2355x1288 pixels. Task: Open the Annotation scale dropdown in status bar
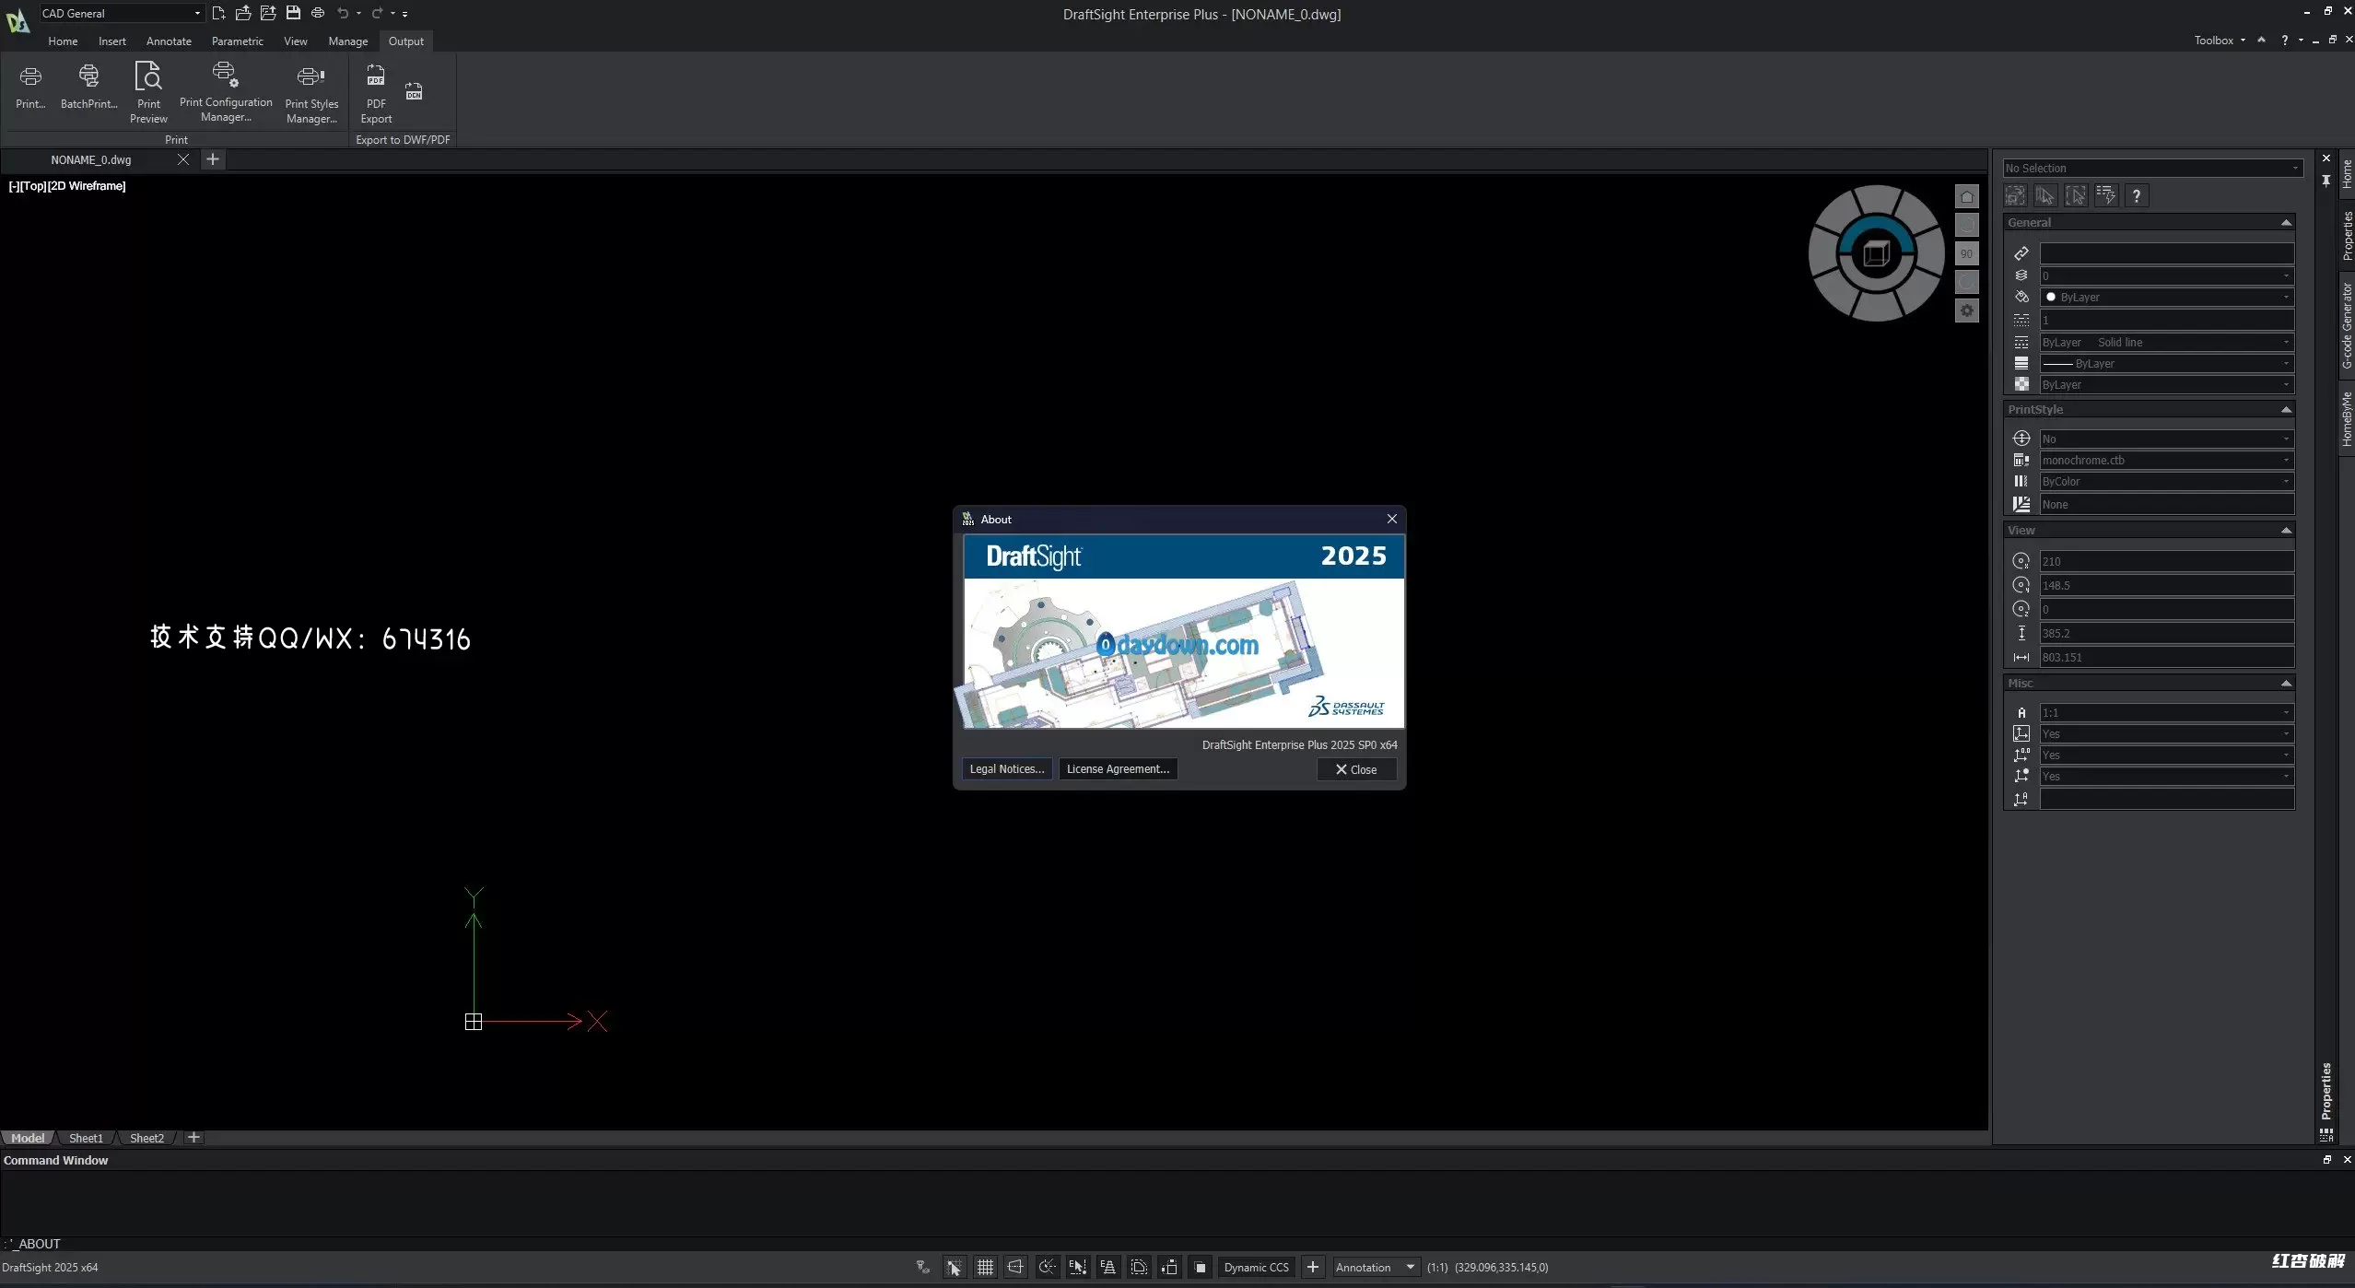tap(1376, 1267)
